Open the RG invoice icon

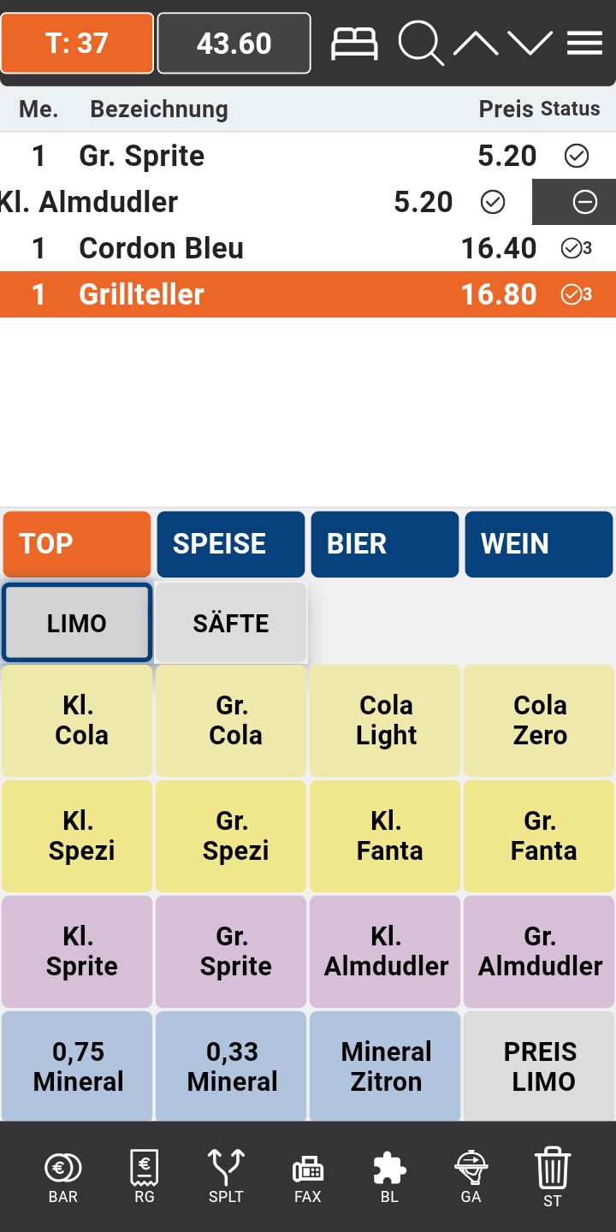click(145, 1176)
